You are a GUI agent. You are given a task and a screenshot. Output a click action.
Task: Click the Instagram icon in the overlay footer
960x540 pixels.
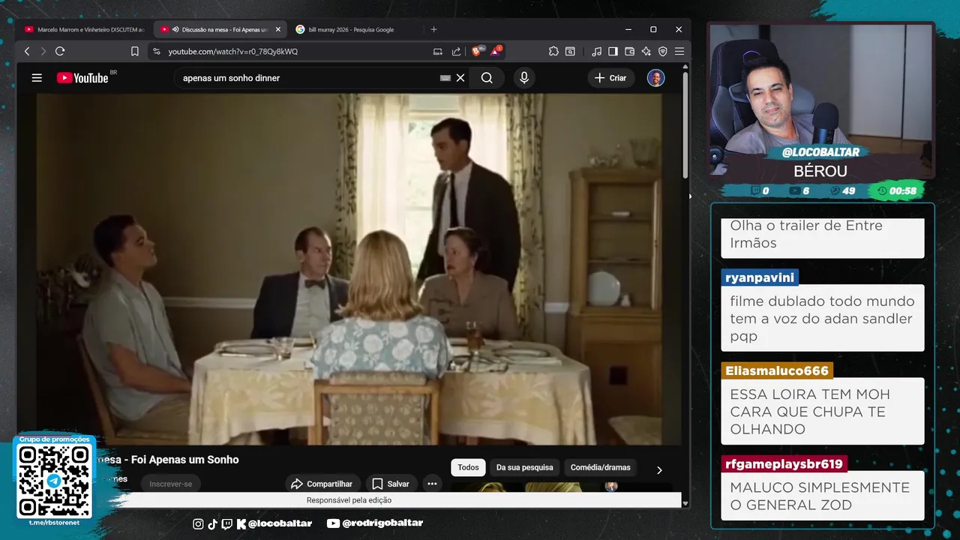(x=198, y=523)
